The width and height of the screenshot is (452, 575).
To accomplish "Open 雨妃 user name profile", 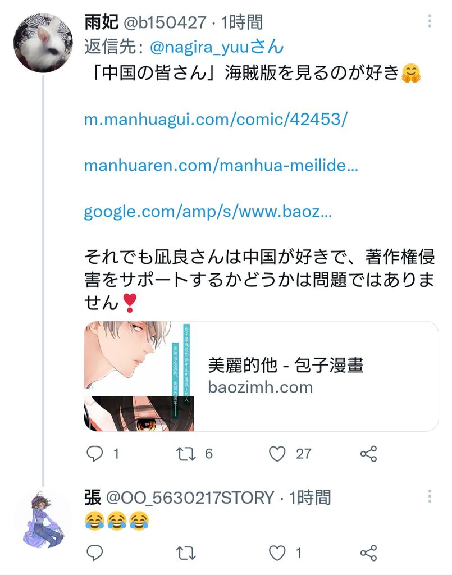I will click(102, 22).
